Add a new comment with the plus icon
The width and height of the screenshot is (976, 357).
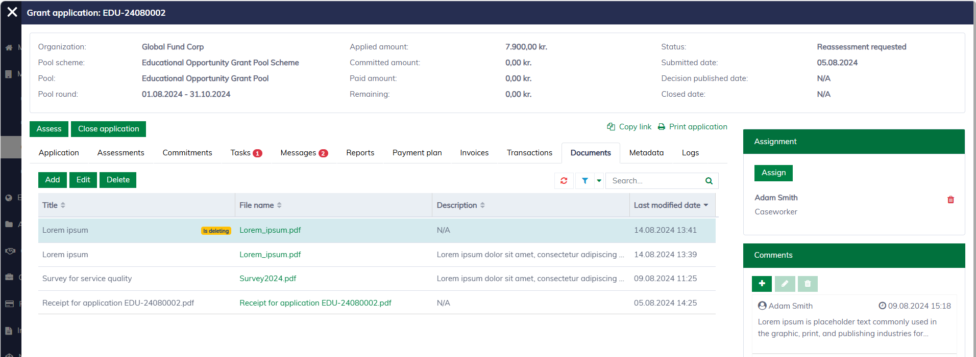click(x=762, y=284)
